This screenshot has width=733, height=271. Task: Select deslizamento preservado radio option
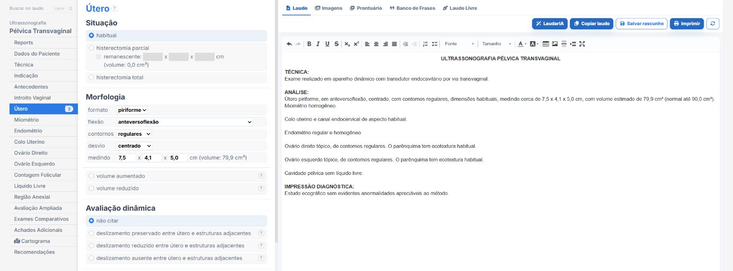(92, 233)
